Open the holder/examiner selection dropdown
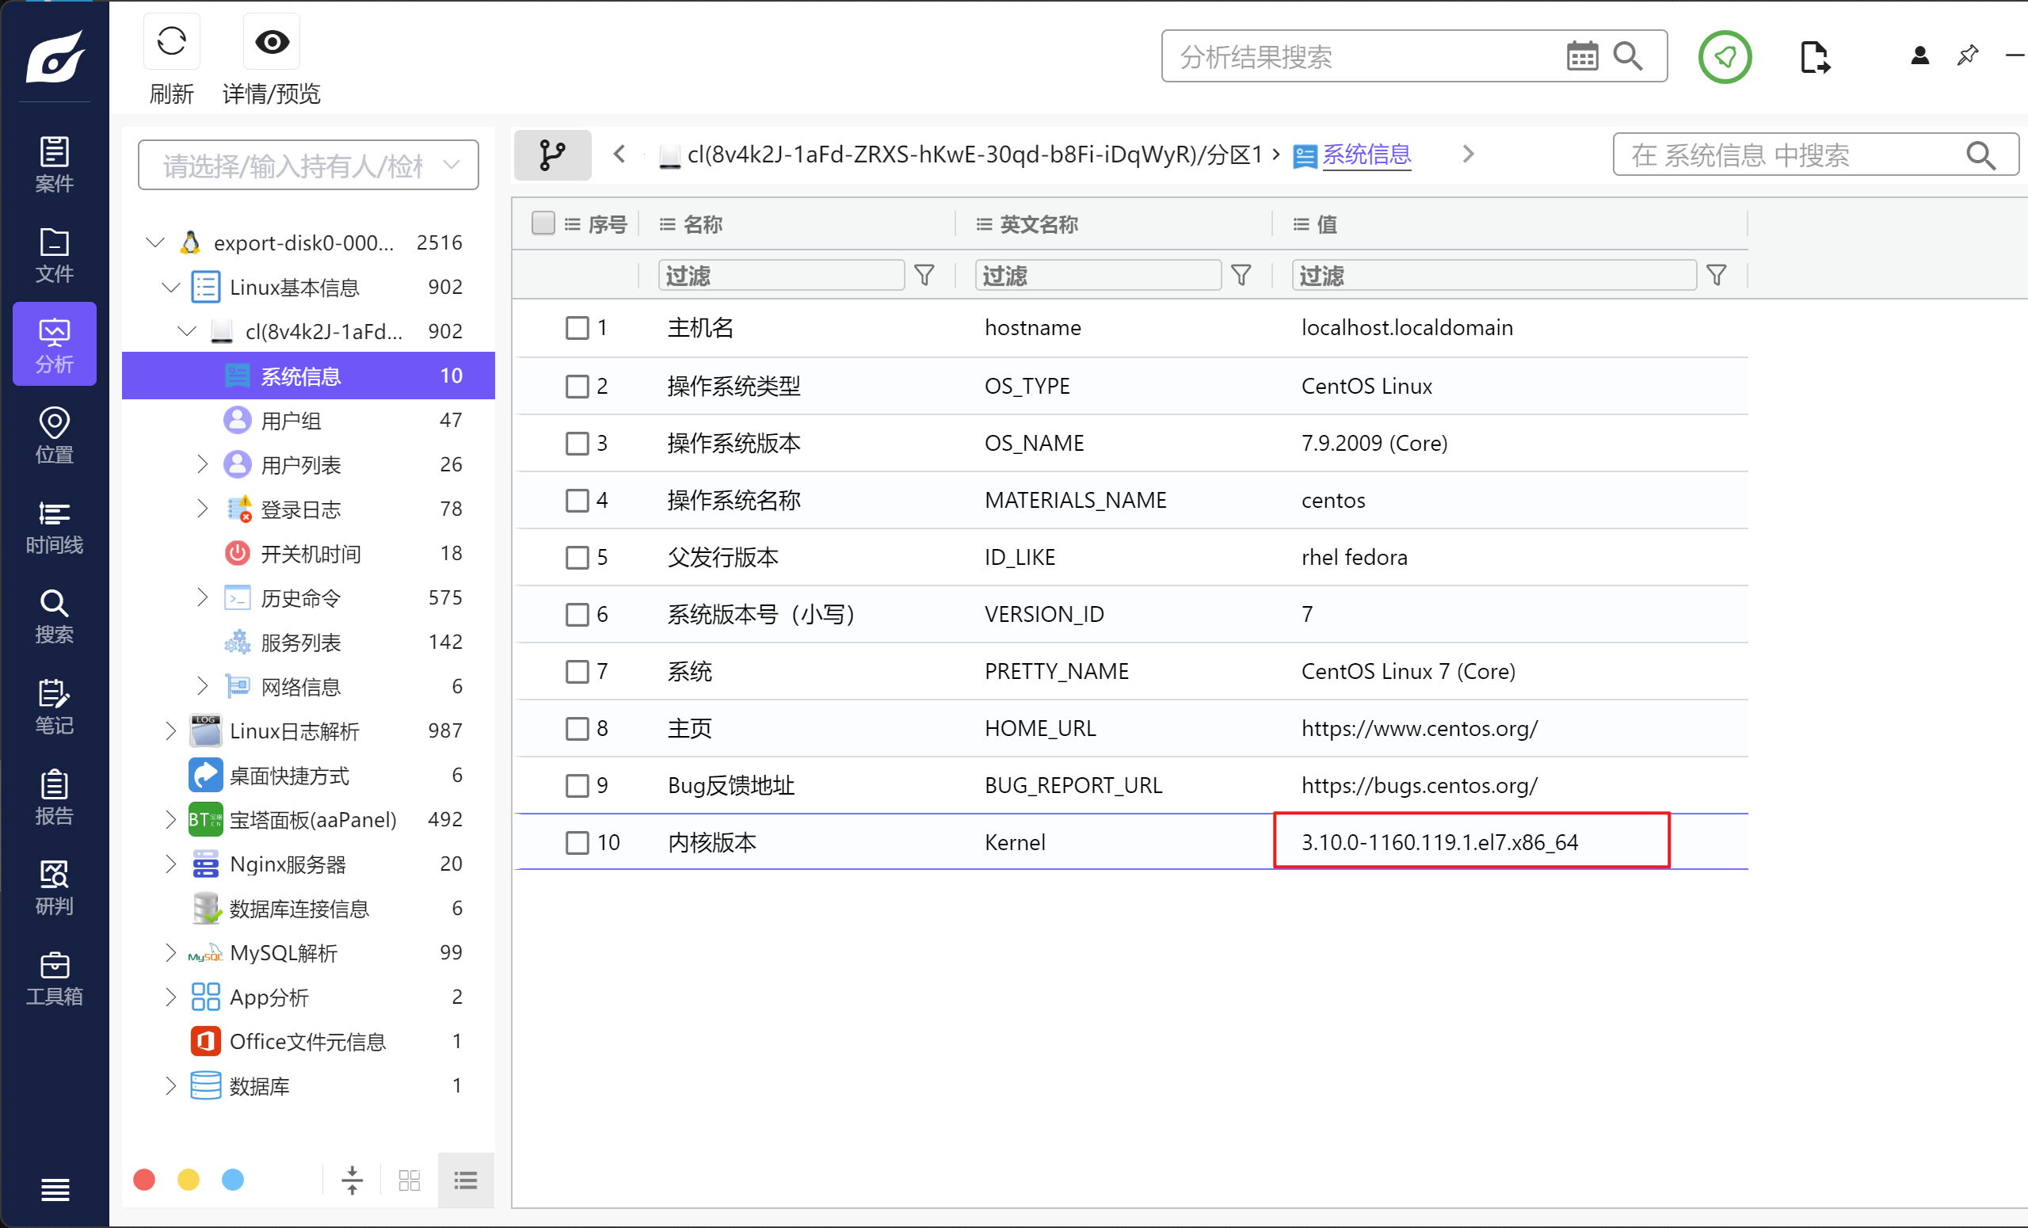 click(309, 166)
